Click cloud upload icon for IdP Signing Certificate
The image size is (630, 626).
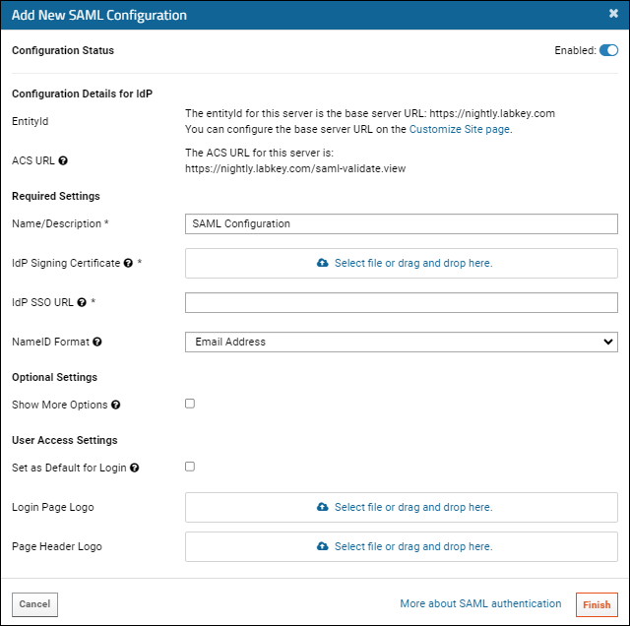pyautogui.click(x=322, y=263)
